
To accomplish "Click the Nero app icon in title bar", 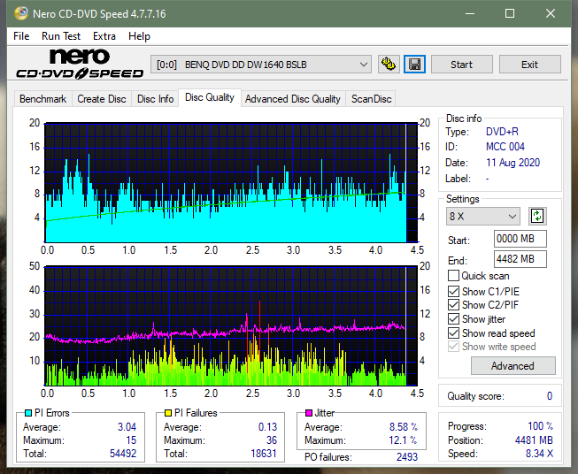I will tap(21, 13).
